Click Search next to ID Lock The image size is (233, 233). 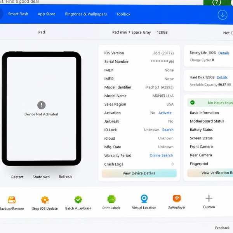pyautogui.click(x=168, y=130)
